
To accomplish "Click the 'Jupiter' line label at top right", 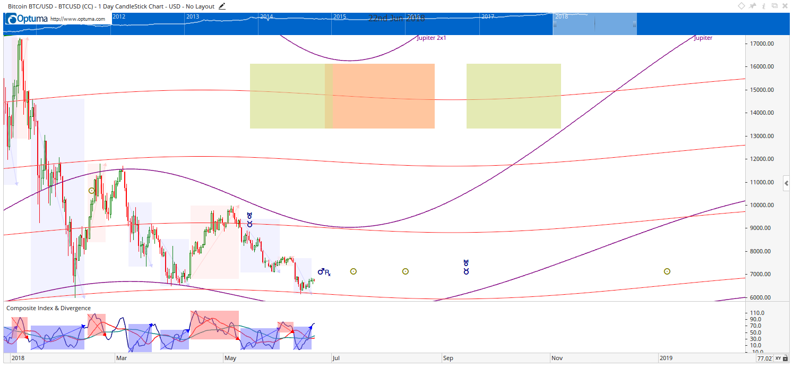I will 703,38.
